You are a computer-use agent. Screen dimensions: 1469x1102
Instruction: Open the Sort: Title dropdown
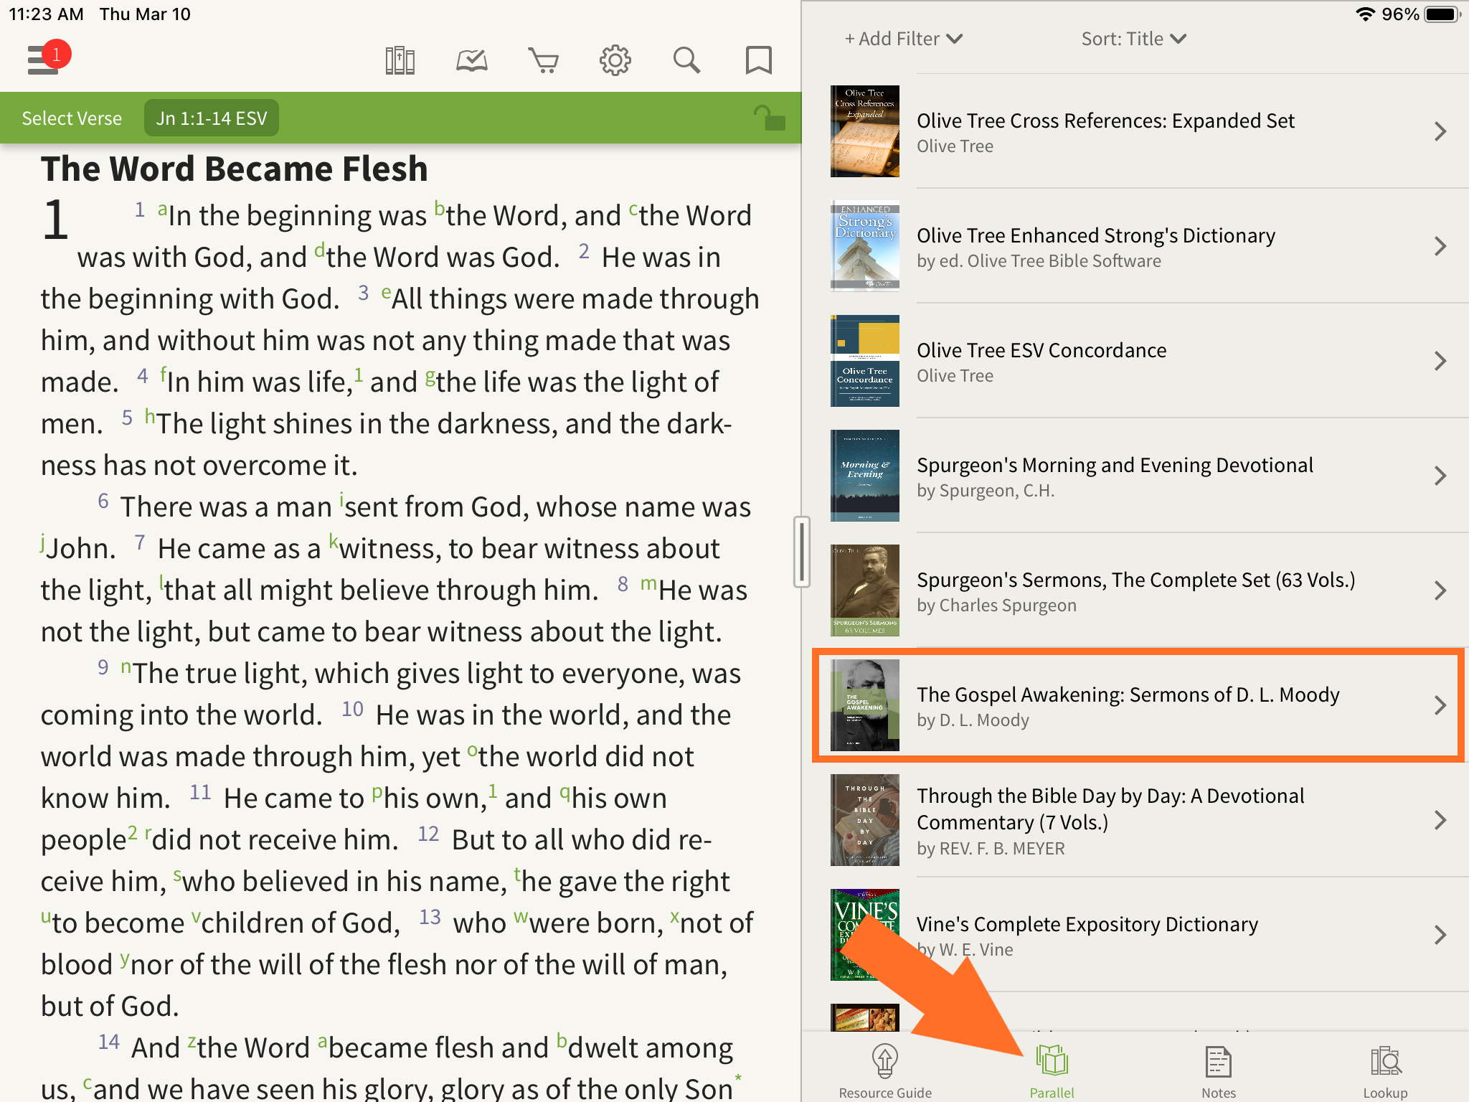tap(1134, 39)
